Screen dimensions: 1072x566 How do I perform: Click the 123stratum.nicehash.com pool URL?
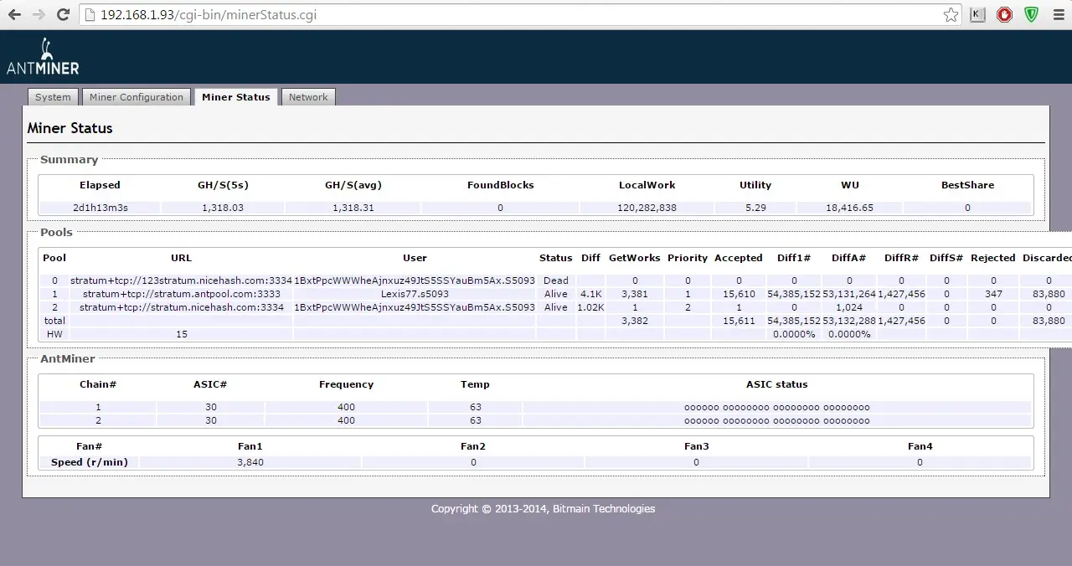pyautogui.click(x=181, y=280)
